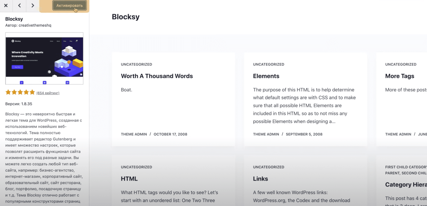Click Theme Admin author under Worth A Thousand Words
Screen dimensions: 427x206
(134, 134)
